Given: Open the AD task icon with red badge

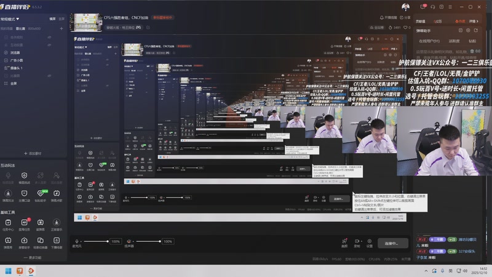Looking at the screenshot, I should point(25,222).
